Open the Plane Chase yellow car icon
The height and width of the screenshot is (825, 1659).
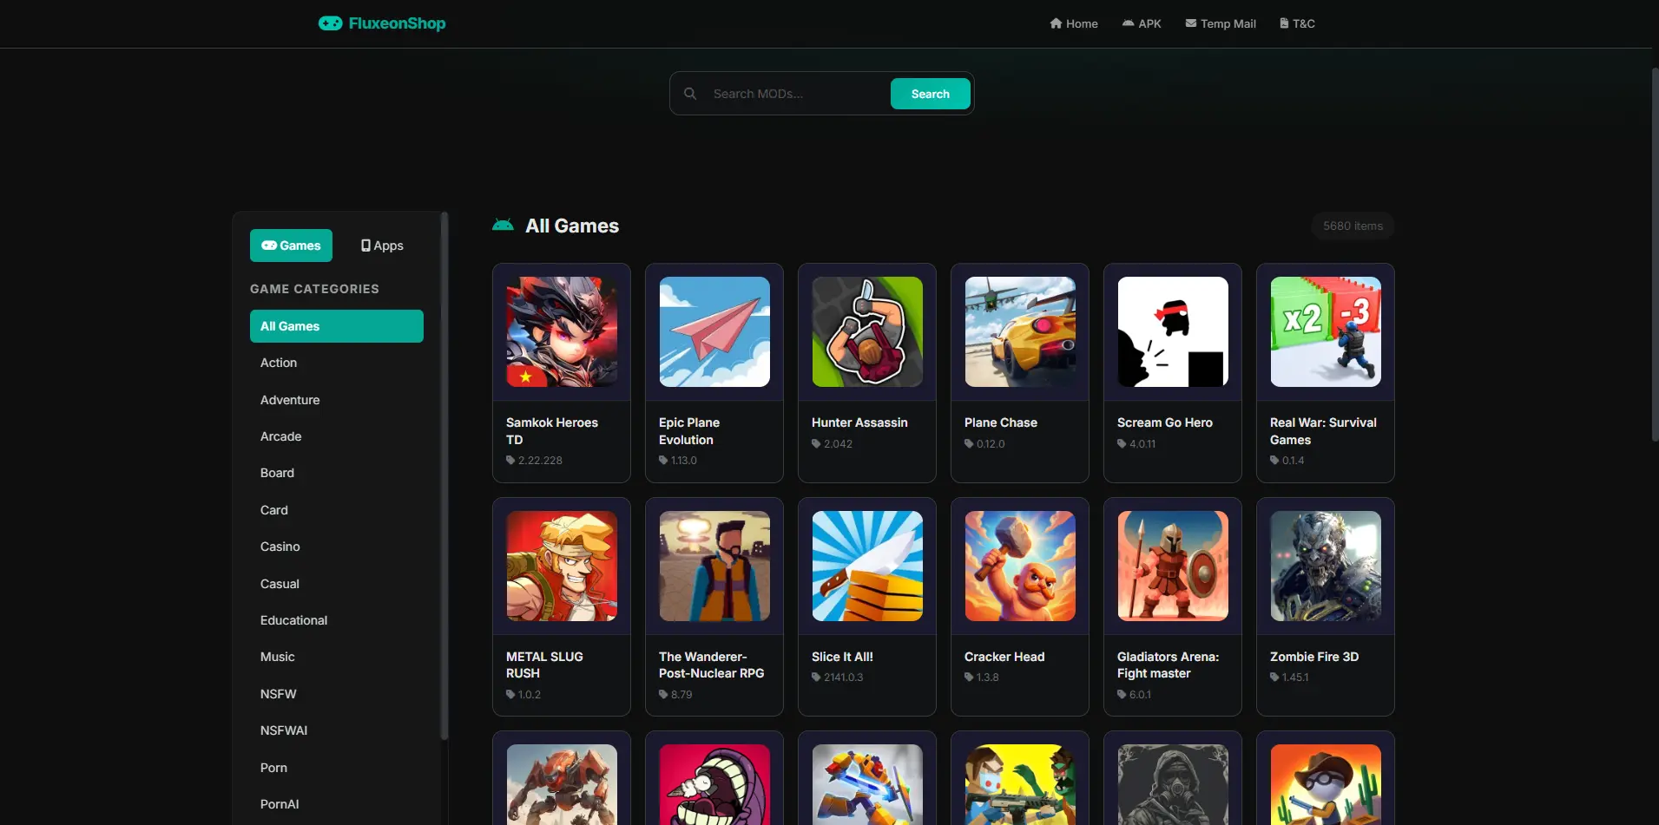(x=1020, y=331)
